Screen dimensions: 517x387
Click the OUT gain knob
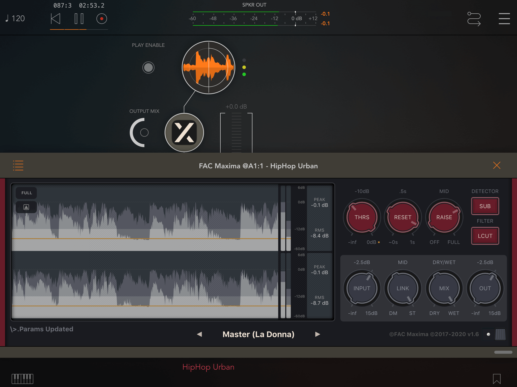[485, 288]
